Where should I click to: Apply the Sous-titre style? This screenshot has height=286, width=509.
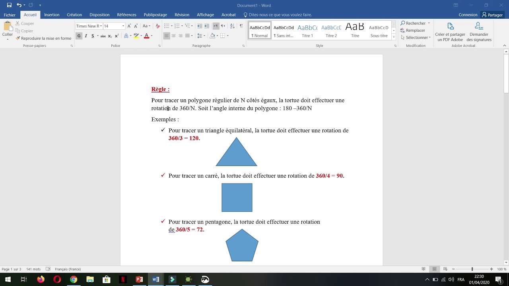coord(379,30)
